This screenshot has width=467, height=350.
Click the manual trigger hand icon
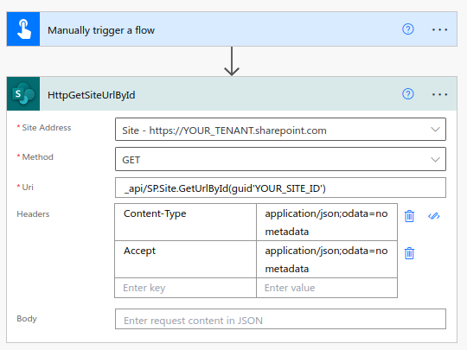click(23, 29)
